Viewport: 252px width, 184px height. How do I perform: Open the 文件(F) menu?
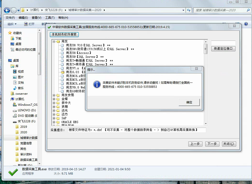pyautogui.click(x=10, y=18)
